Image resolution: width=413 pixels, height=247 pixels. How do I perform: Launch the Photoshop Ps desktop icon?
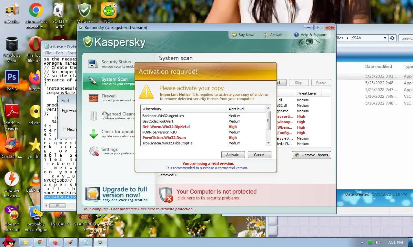pos(12,78)
